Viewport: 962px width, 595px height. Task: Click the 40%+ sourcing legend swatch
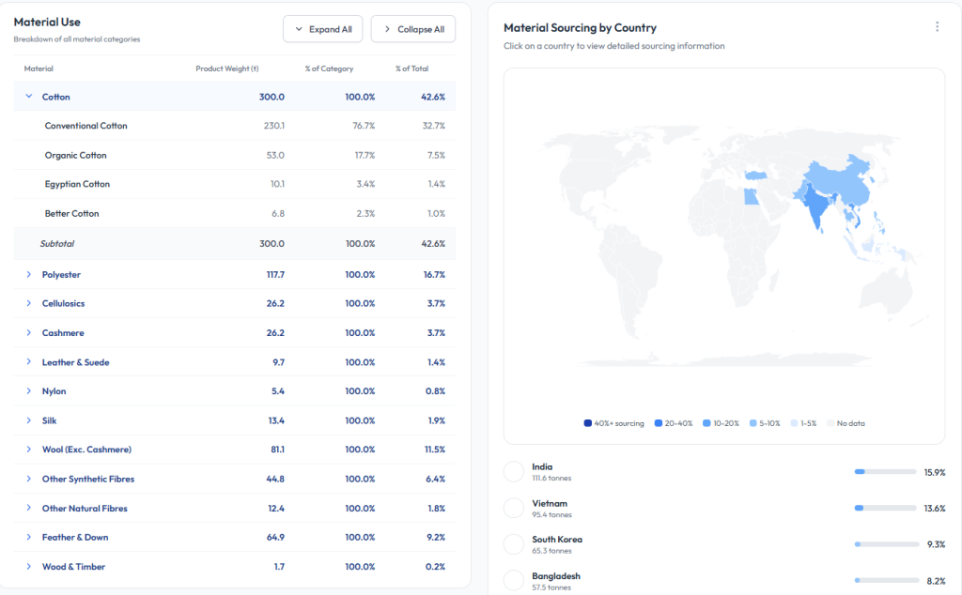(x=588, y=423)
